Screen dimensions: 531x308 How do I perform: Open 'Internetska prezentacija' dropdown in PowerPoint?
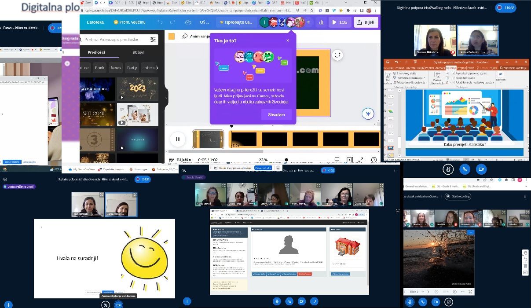(410, 78)
